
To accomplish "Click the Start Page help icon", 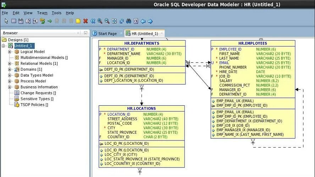I will 95,33.
